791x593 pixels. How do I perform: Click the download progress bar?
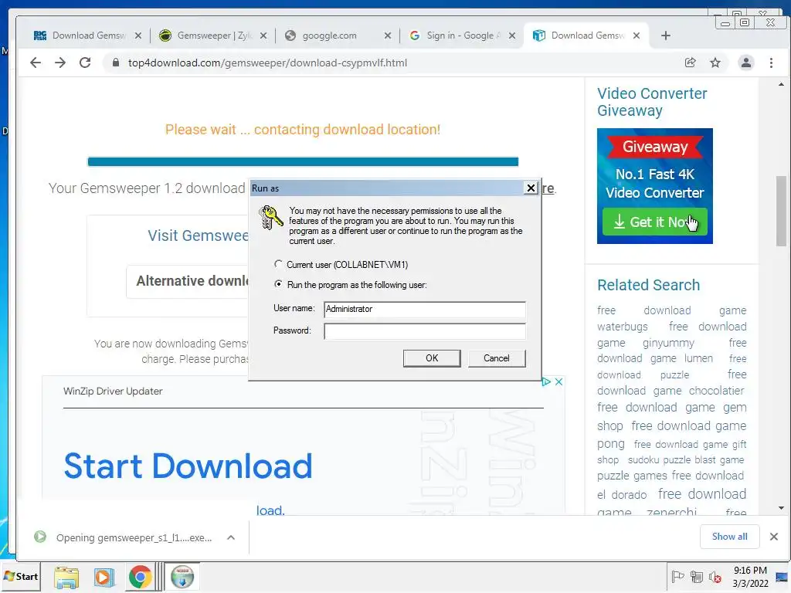click(303, 161)
